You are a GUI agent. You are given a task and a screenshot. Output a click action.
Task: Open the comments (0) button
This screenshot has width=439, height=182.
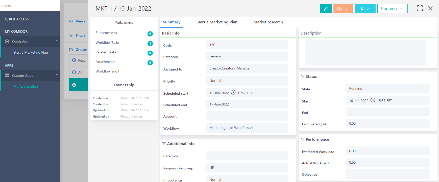(x=365, y=9)
